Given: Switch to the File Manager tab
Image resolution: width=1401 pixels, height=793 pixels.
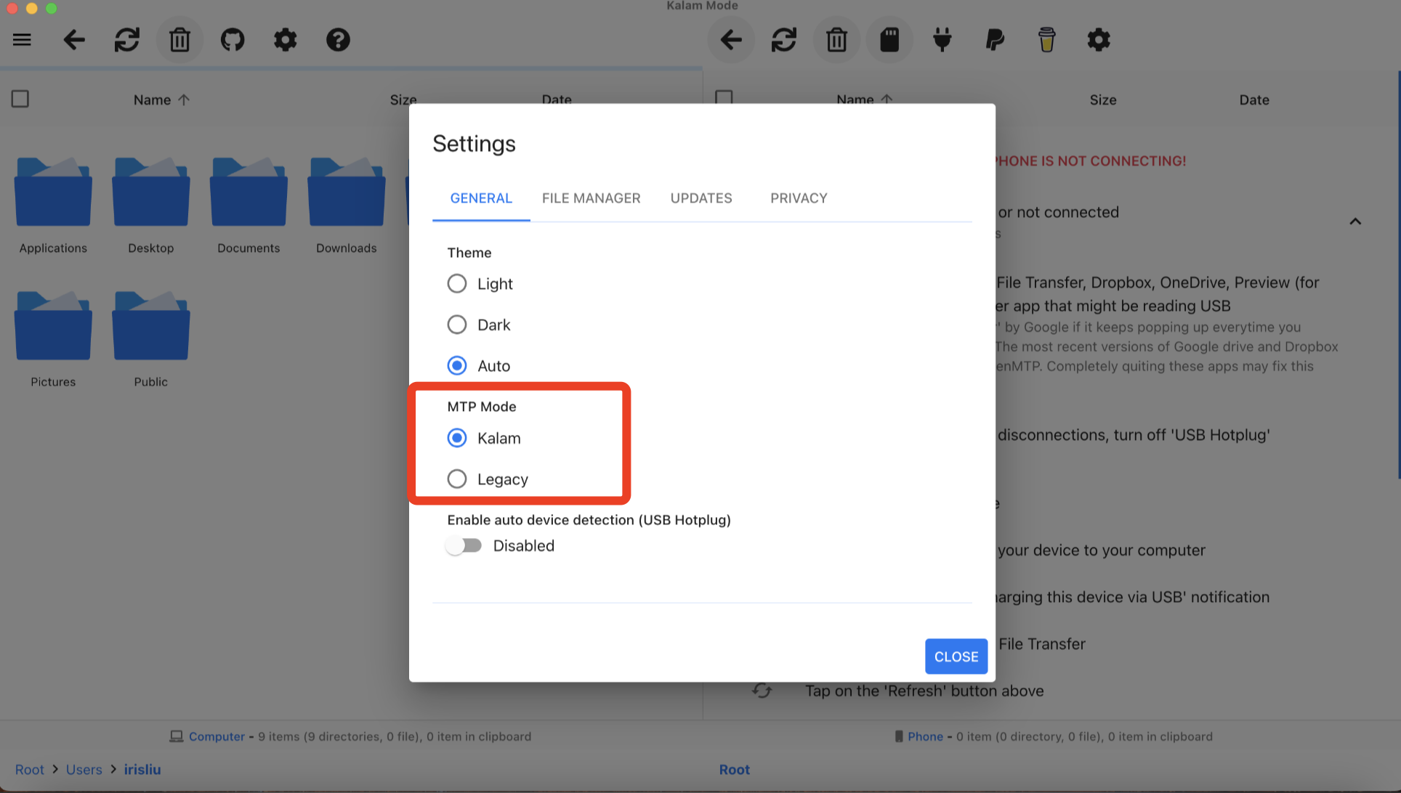Looking at the screenshot, I should pos(592,198).
